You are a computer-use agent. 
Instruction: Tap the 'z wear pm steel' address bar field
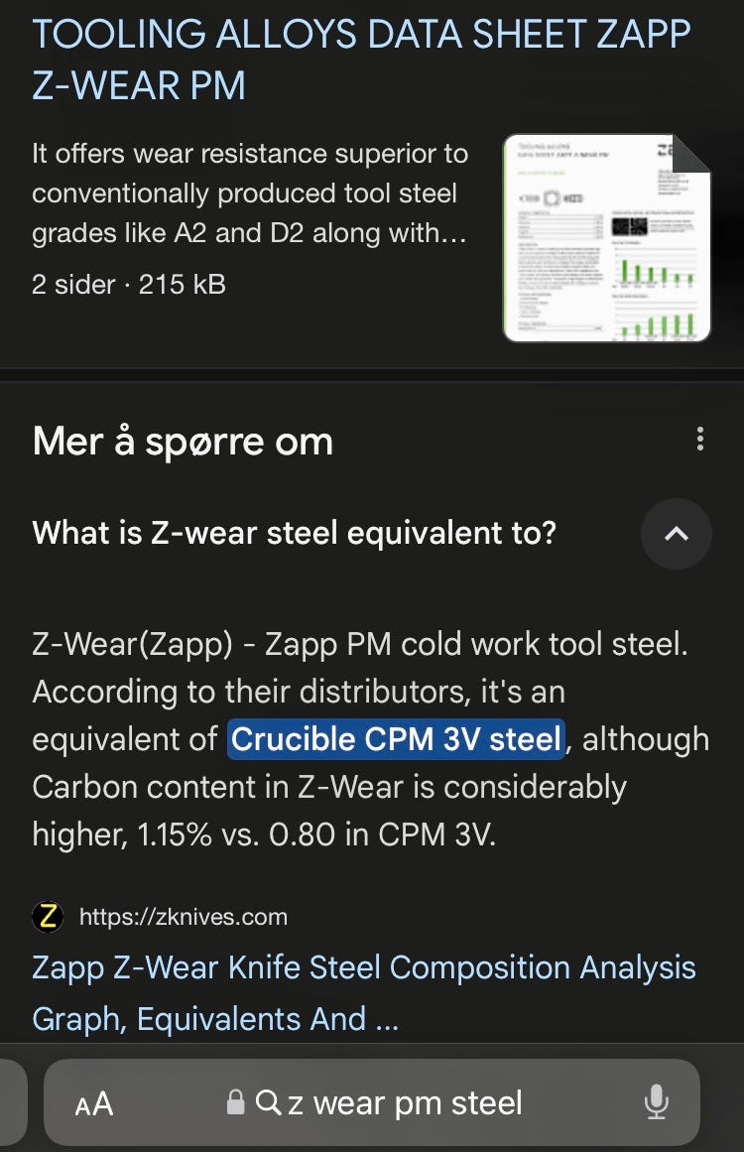pos(372,1102)
